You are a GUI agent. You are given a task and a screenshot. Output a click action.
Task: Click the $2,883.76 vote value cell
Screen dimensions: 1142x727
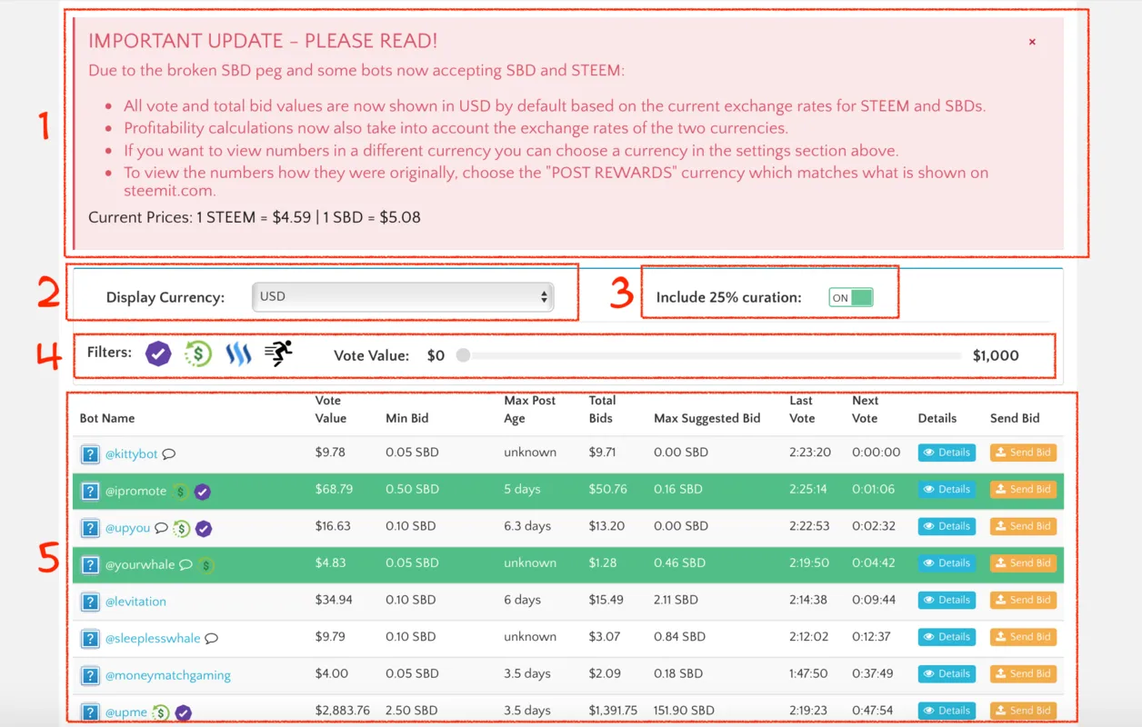coord(343,711)
